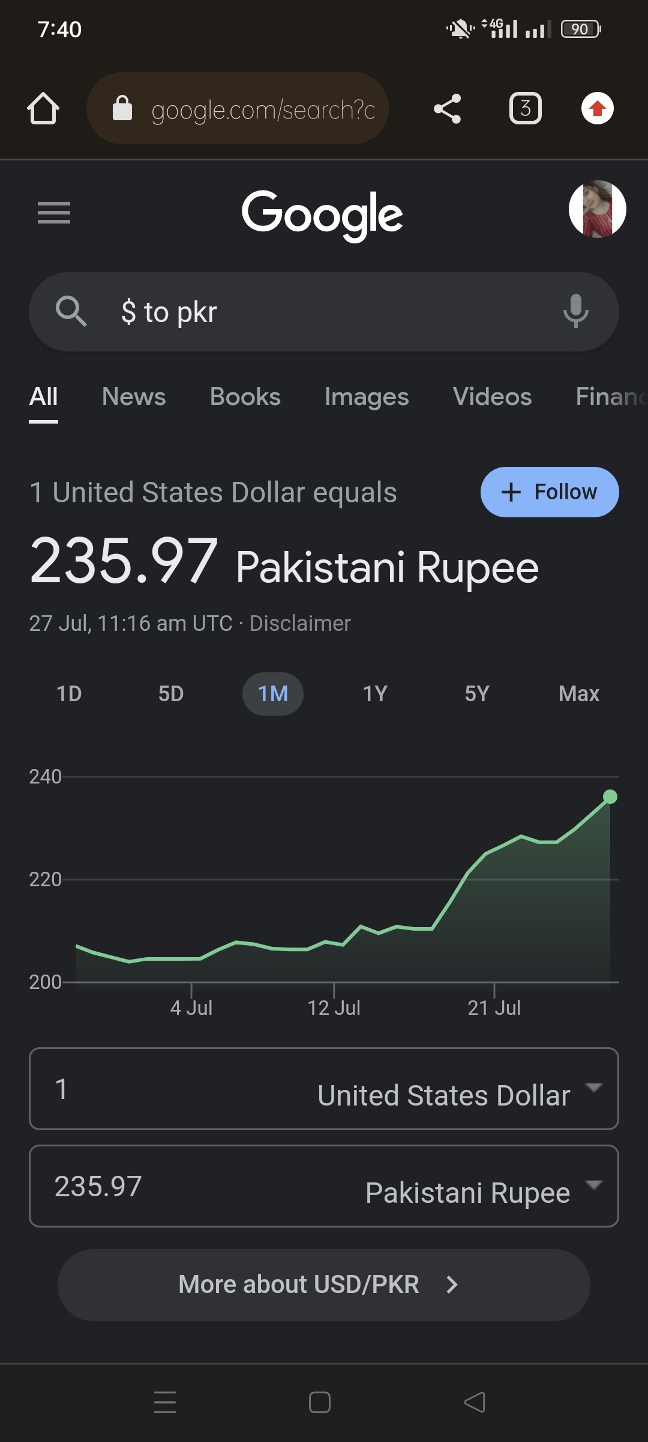Switch to the News tab
The height and width of the screenshot is (1442, 648).
134,397
